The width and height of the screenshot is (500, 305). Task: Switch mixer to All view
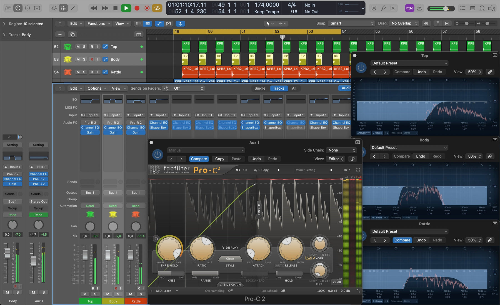(x=294, y=88)
